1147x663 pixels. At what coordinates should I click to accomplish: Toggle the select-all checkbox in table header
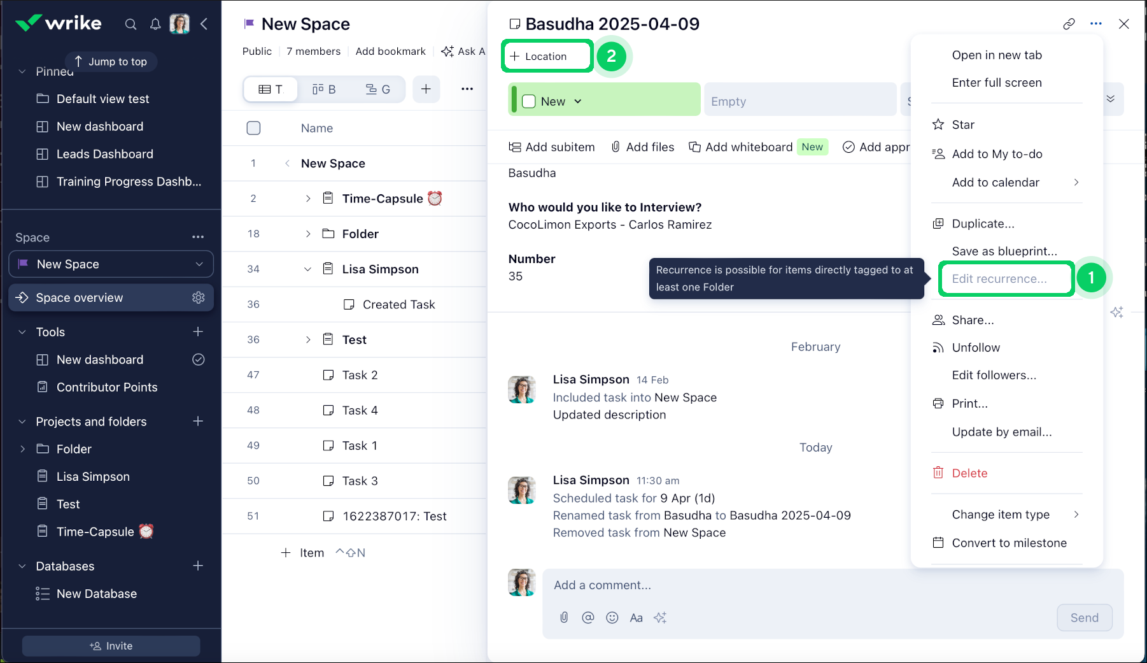[253, 128]
